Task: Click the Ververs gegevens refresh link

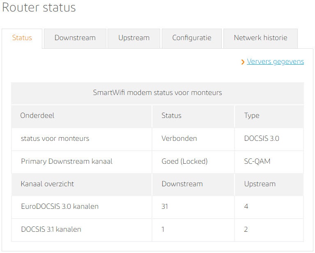Action: pos(275,62)
